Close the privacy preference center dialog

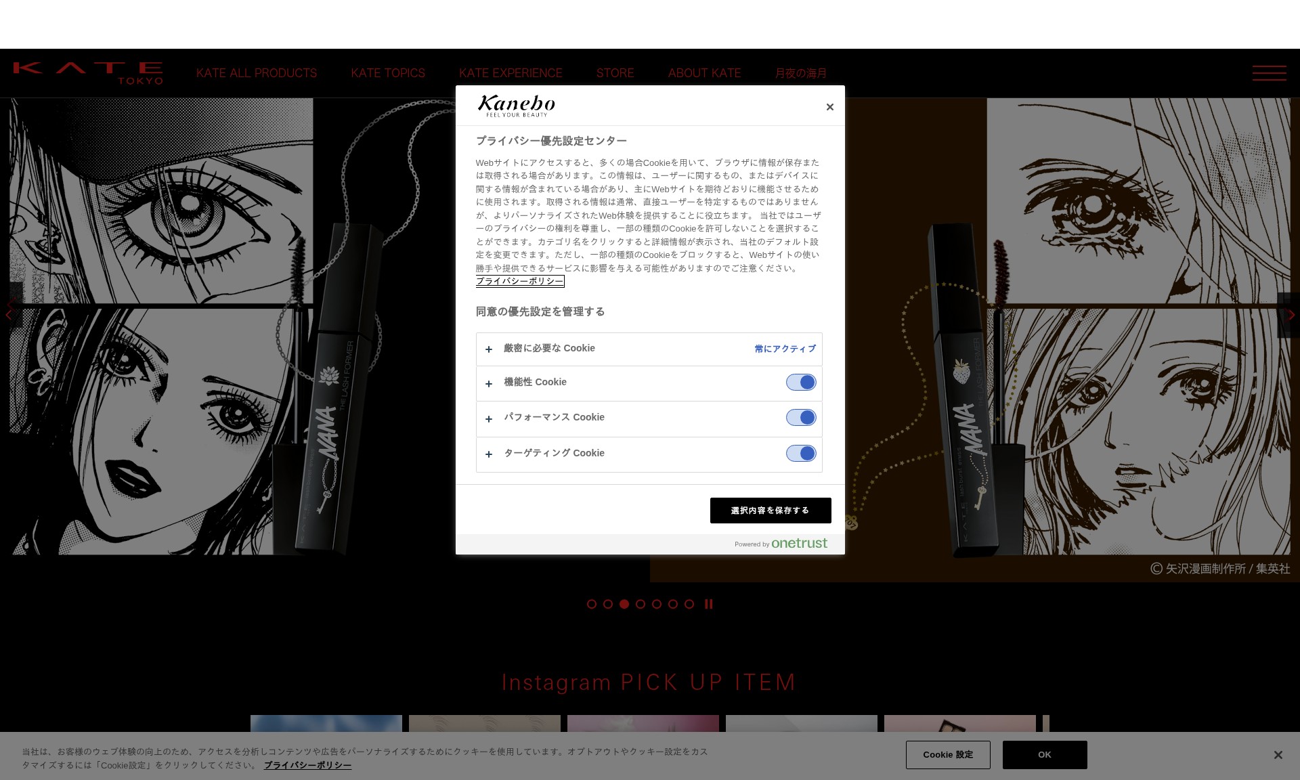click(x=829, y=107)
